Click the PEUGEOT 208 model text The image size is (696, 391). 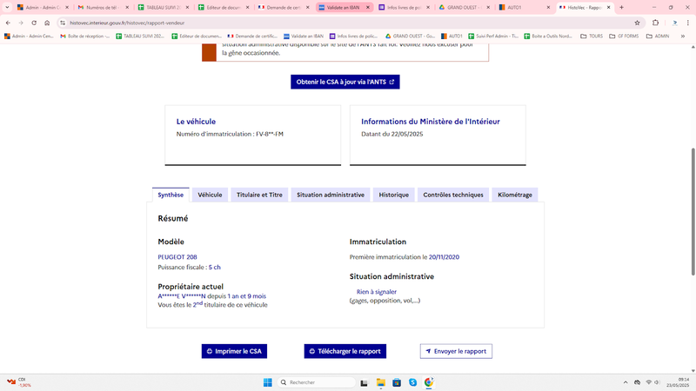point(177,256)
